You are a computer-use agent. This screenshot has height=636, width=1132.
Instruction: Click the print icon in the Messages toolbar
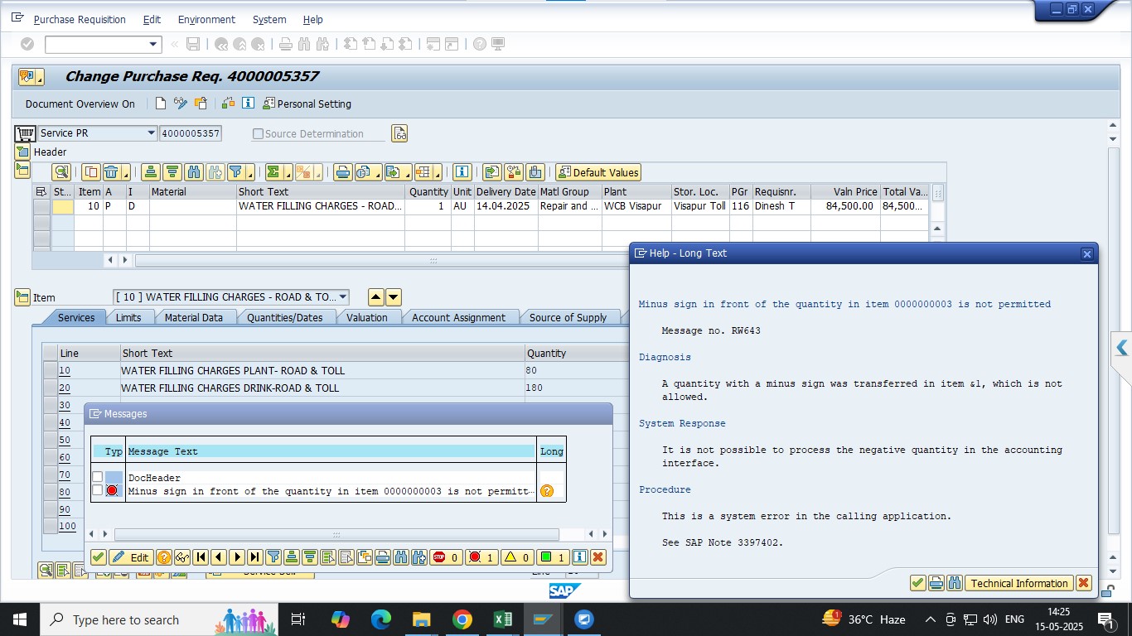[x=382, y=557]
